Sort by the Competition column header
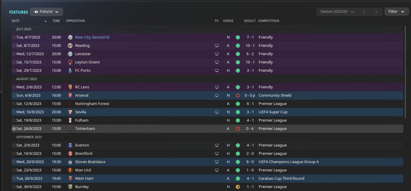This screenshot has height=191, width=411. point(268,21)
